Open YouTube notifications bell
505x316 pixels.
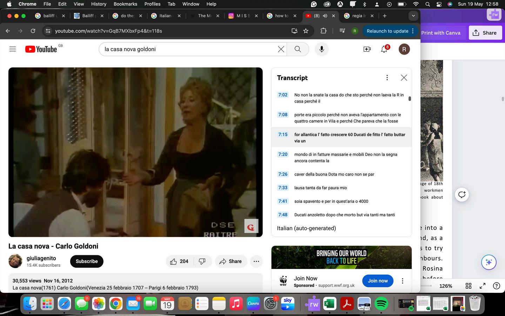tap(384, 49)
